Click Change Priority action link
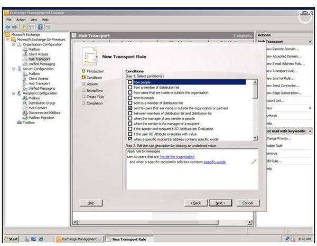The image size is (317, 246). click(278, 138)
